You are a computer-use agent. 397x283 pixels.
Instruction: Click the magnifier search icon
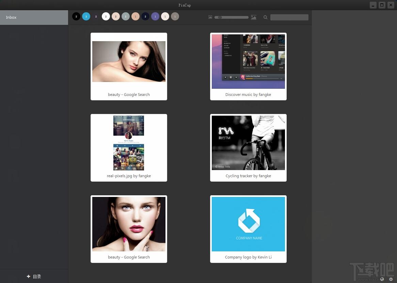pyautogui.click(x=265, y=17)
